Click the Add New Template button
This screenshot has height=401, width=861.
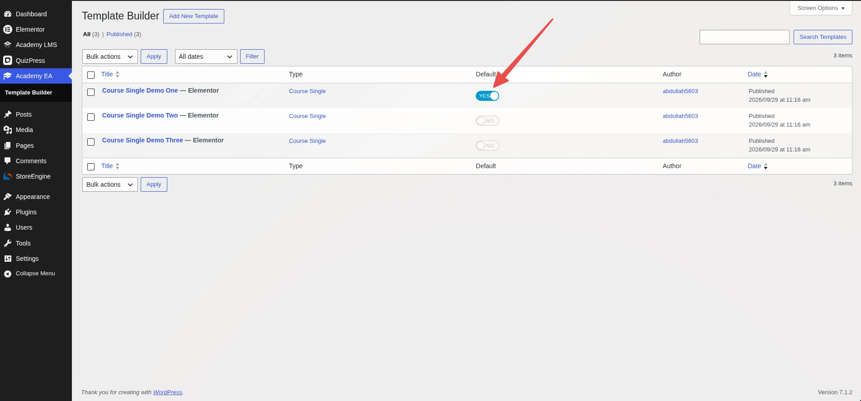[x=194, y=16]
